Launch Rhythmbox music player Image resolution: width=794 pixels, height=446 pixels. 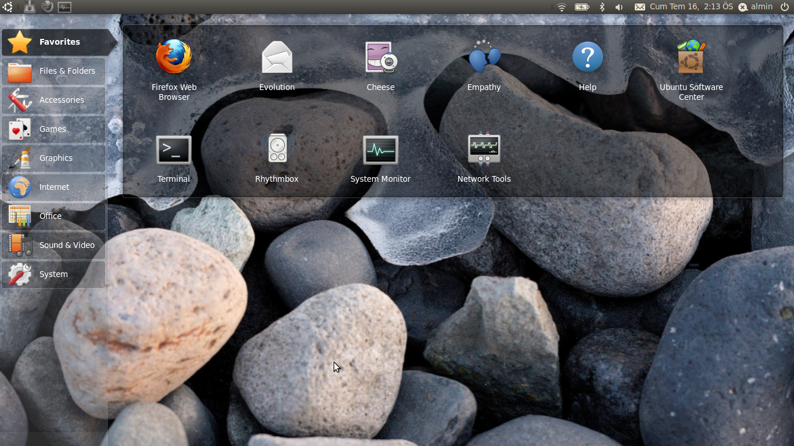click(x=277, y=159)
